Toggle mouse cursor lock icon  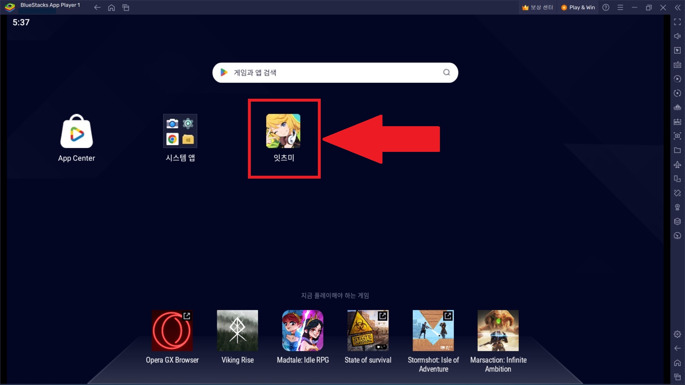678,51
